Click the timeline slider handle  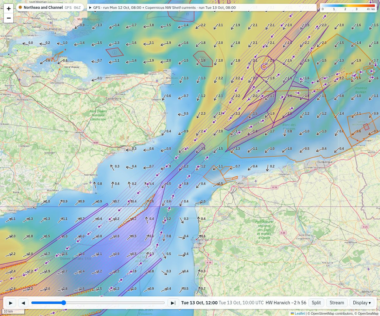click(63, 303)
